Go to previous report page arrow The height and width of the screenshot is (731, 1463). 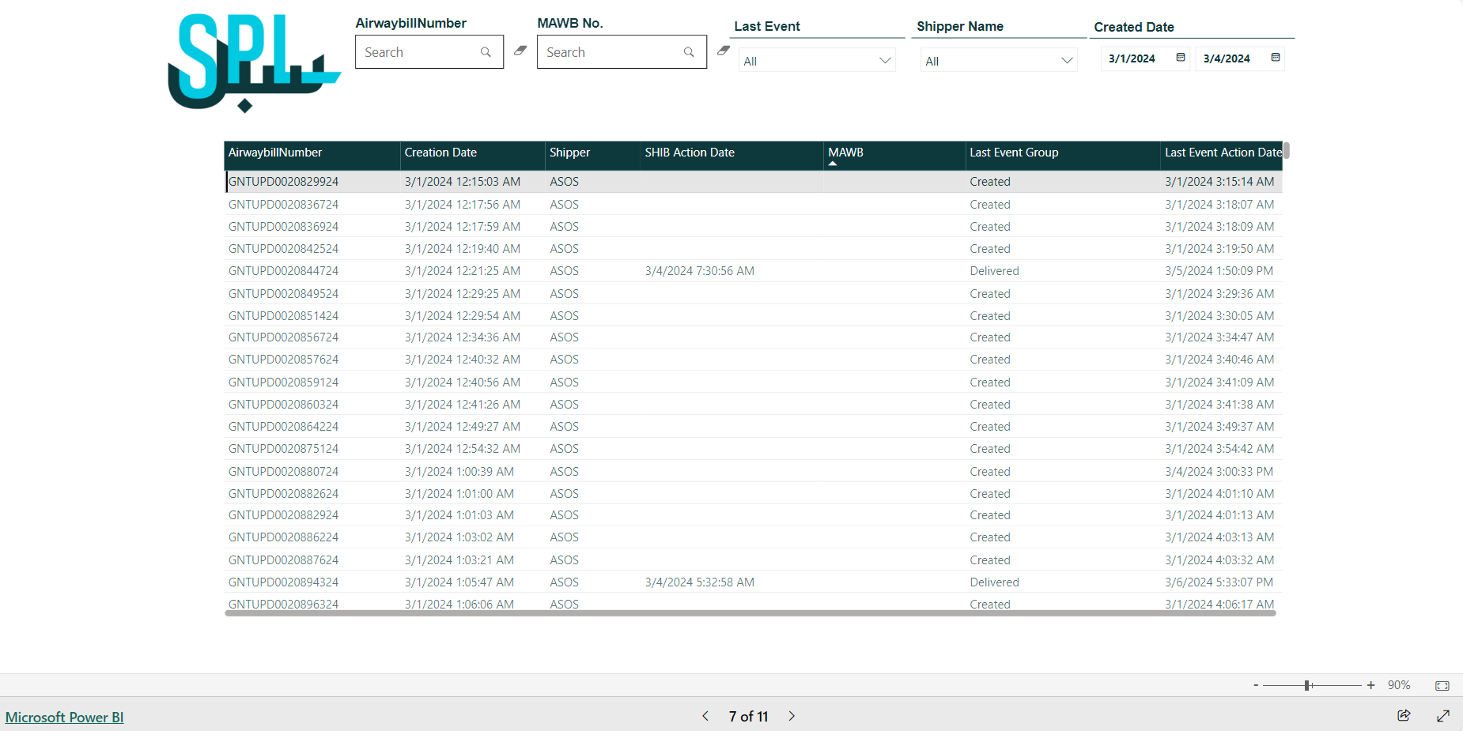point(705,716)
